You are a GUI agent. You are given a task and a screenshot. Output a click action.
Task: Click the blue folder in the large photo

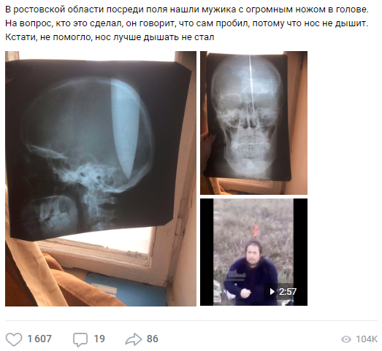click(126, 290)
